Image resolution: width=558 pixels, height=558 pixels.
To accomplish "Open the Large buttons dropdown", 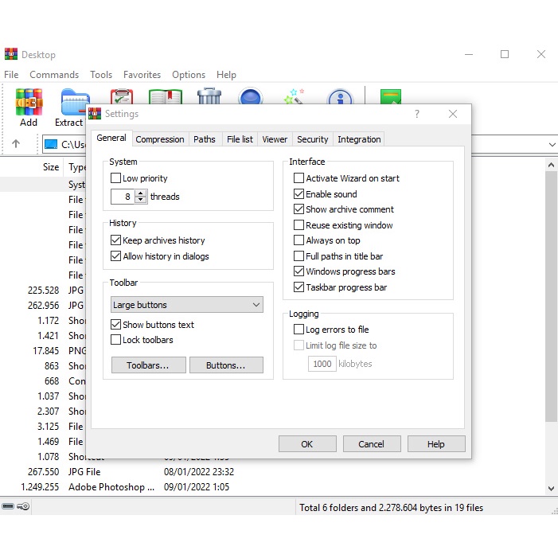I will pyautogui.click(x=187, y=305).
